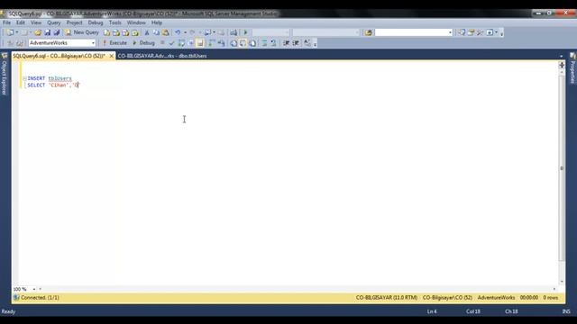Save the current query with floppy icon
Image resolution: width=577 pixels, height=324 pixels.
[48, 32]
